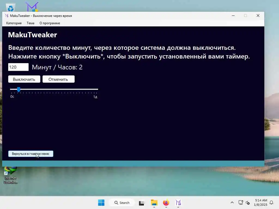Close the MakuTweaker window
Viewport: 279px width, 209px height.
pos(258,16)
